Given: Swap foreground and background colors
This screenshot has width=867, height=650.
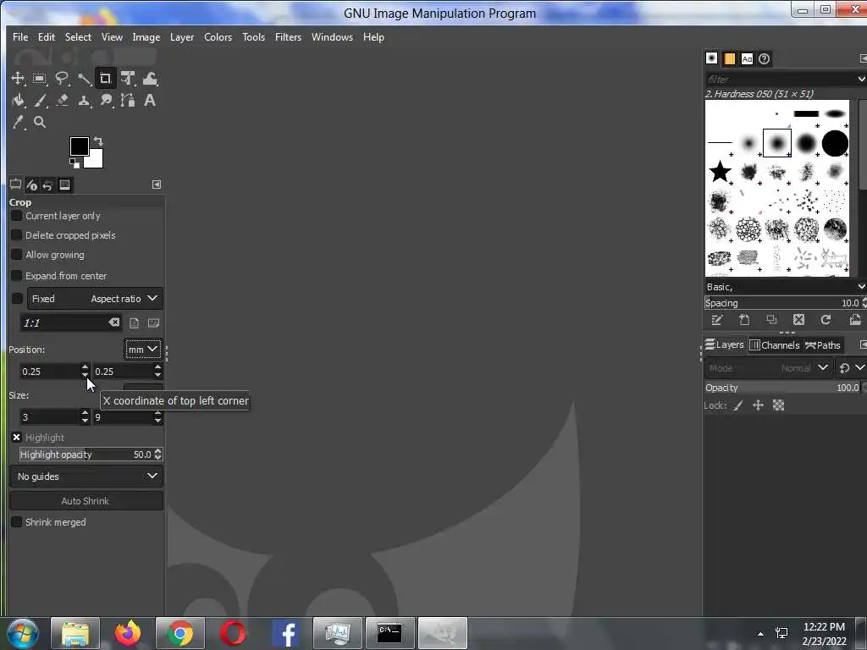Looking at the screenshot, I should pos(98,141).
